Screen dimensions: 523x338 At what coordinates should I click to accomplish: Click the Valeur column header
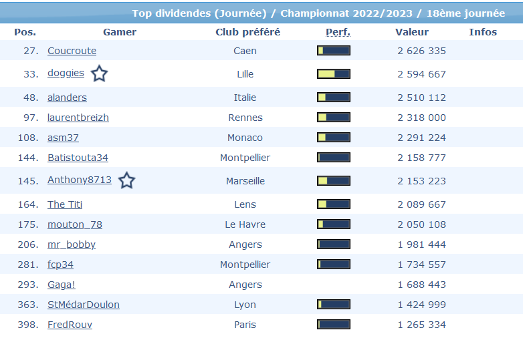pos(412,32)
